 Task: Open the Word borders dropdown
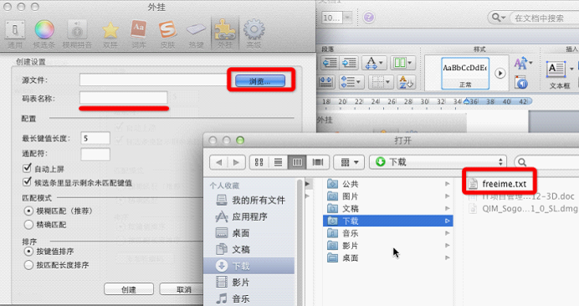(x=381, y=82)
